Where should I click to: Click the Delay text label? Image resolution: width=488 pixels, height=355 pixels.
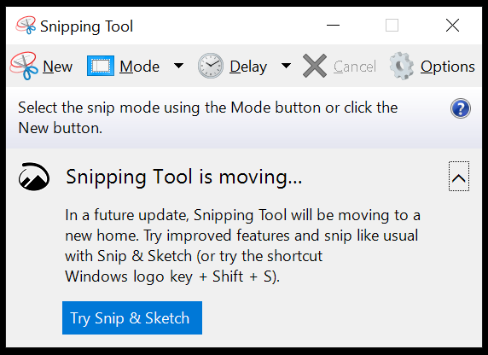(x=248, y=67)
